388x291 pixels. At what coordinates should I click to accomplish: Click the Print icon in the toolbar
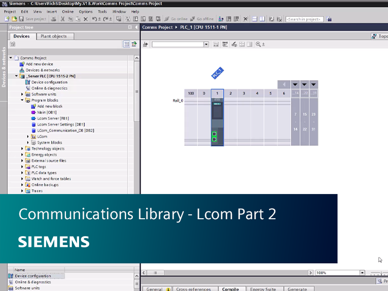pyautogui.click(x=54, y=19)
